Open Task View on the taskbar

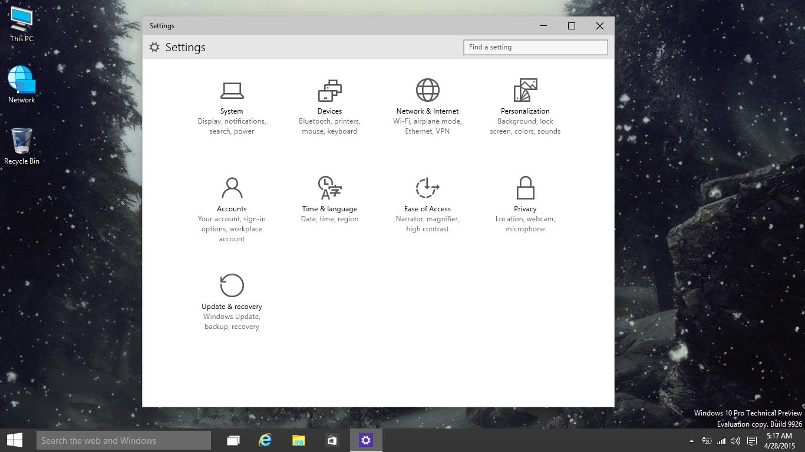233,440
